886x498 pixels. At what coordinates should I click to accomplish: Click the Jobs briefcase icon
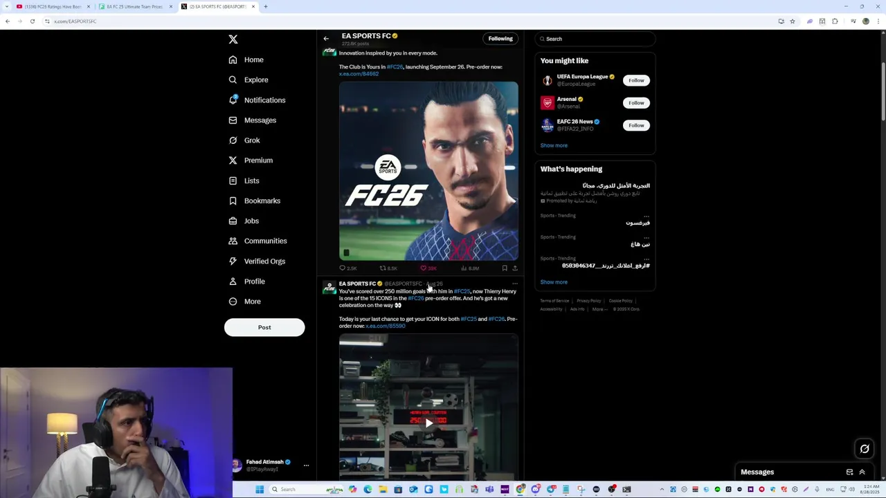233,221
